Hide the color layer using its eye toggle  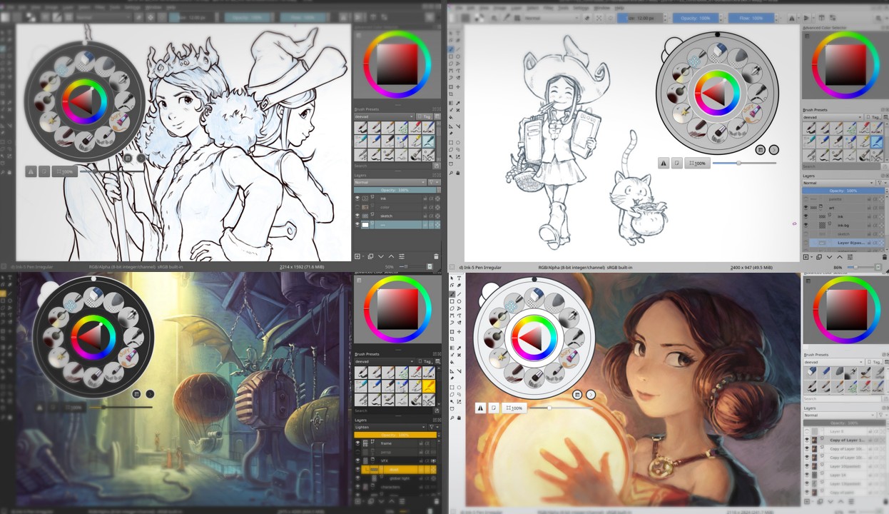click(357, 207)
